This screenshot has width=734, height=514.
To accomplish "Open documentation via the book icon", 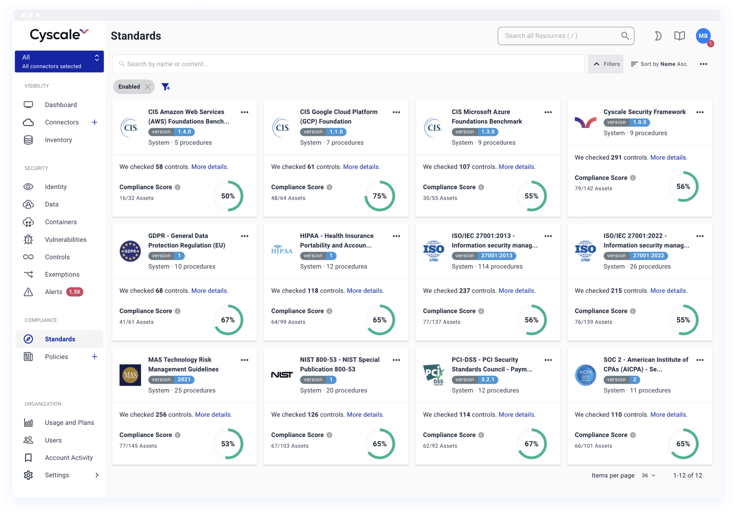I will [x=679, y=36].
